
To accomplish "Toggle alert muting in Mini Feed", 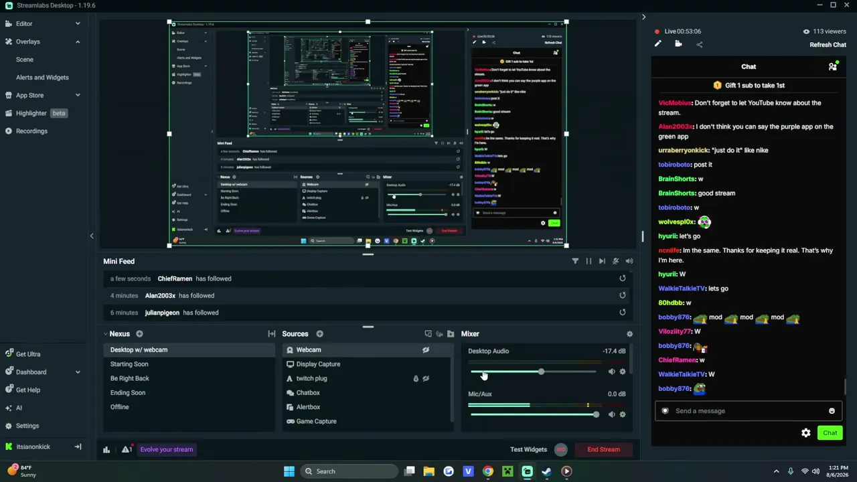I will (x=616, y=261).
